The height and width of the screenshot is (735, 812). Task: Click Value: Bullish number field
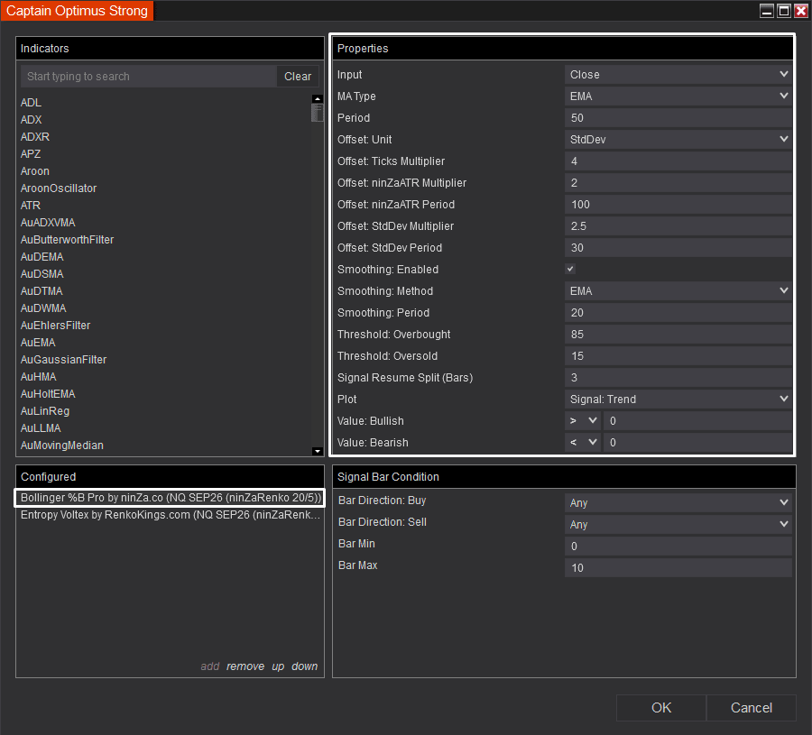point(697,421)
